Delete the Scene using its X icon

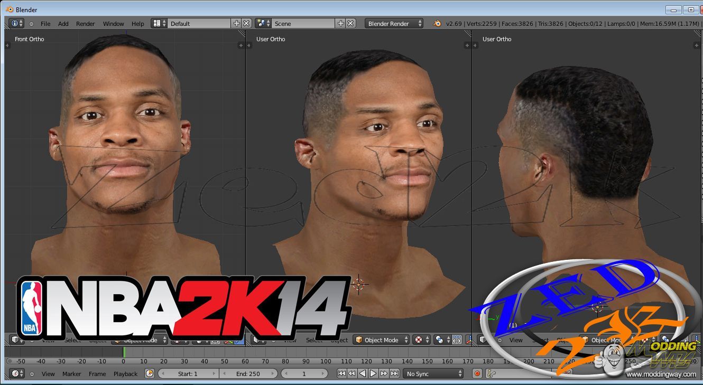pyautogui.click(x=350, y=24)
